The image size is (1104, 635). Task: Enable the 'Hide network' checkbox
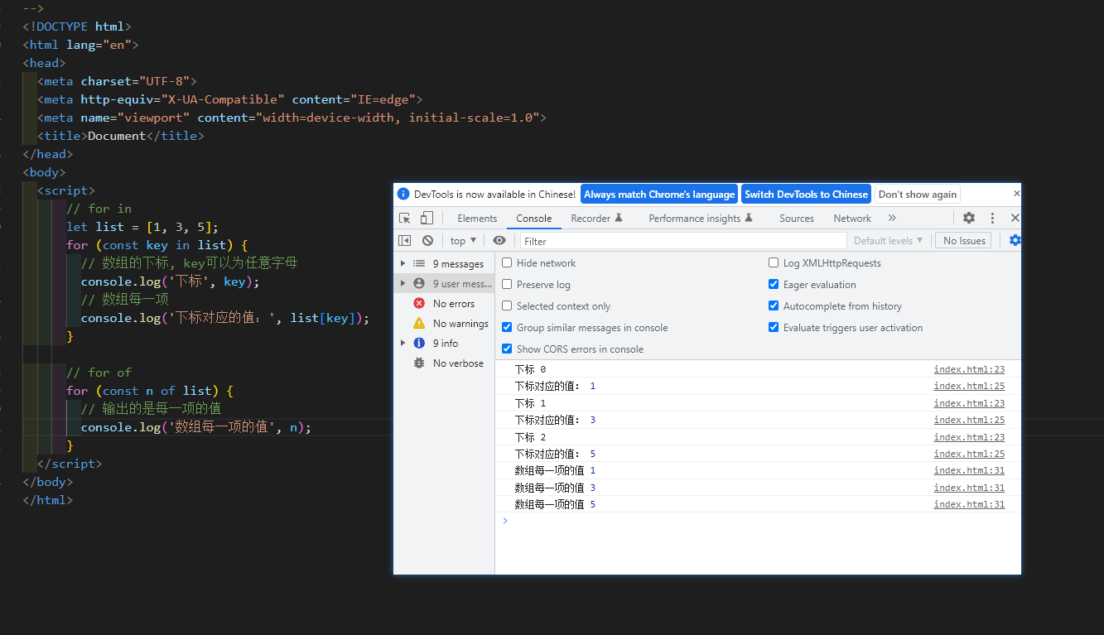(507, 263)
